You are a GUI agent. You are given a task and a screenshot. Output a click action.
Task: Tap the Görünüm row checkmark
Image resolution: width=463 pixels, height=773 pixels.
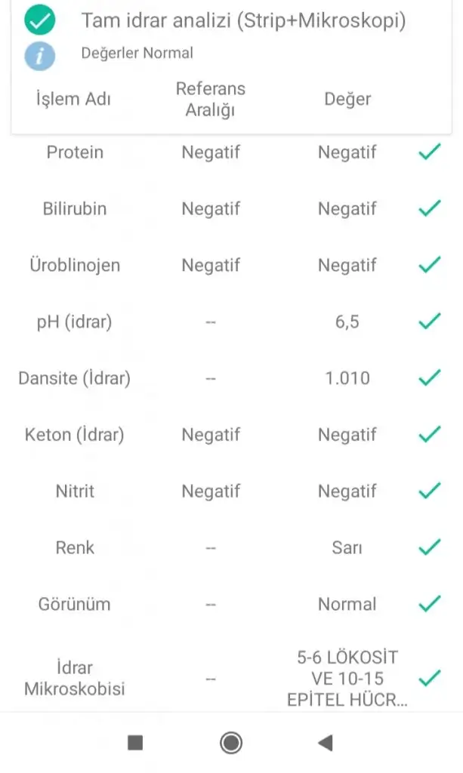pyautogui.click(x=429, y=604)
